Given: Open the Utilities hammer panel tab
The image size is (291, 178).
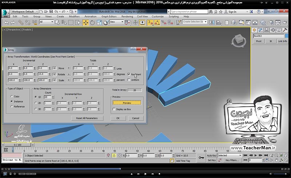Looking at the screenshot, I should click(x=285, y=30).
